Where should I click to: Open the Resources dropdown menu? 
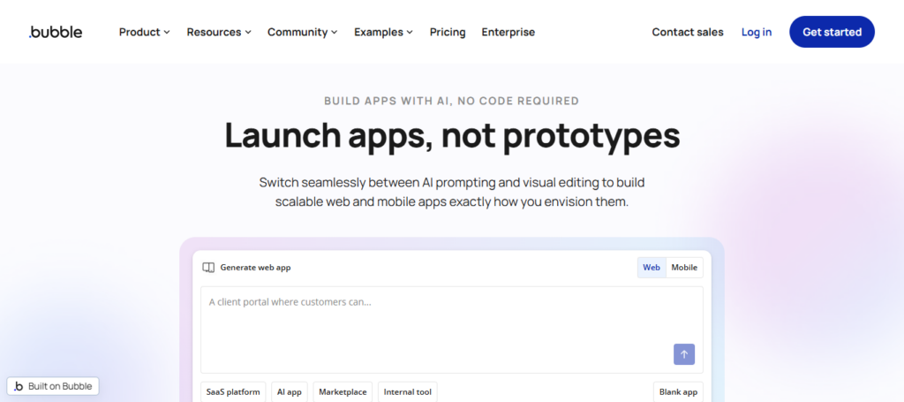219,33
